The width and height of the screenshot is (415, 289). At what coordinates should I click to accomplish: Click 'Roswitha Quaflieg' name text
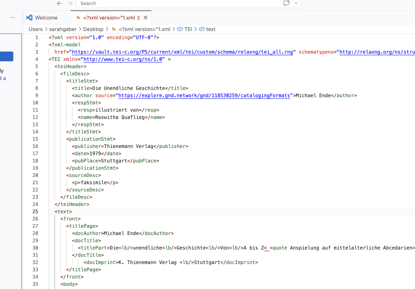pyautogui.click(x=120, y=117)
